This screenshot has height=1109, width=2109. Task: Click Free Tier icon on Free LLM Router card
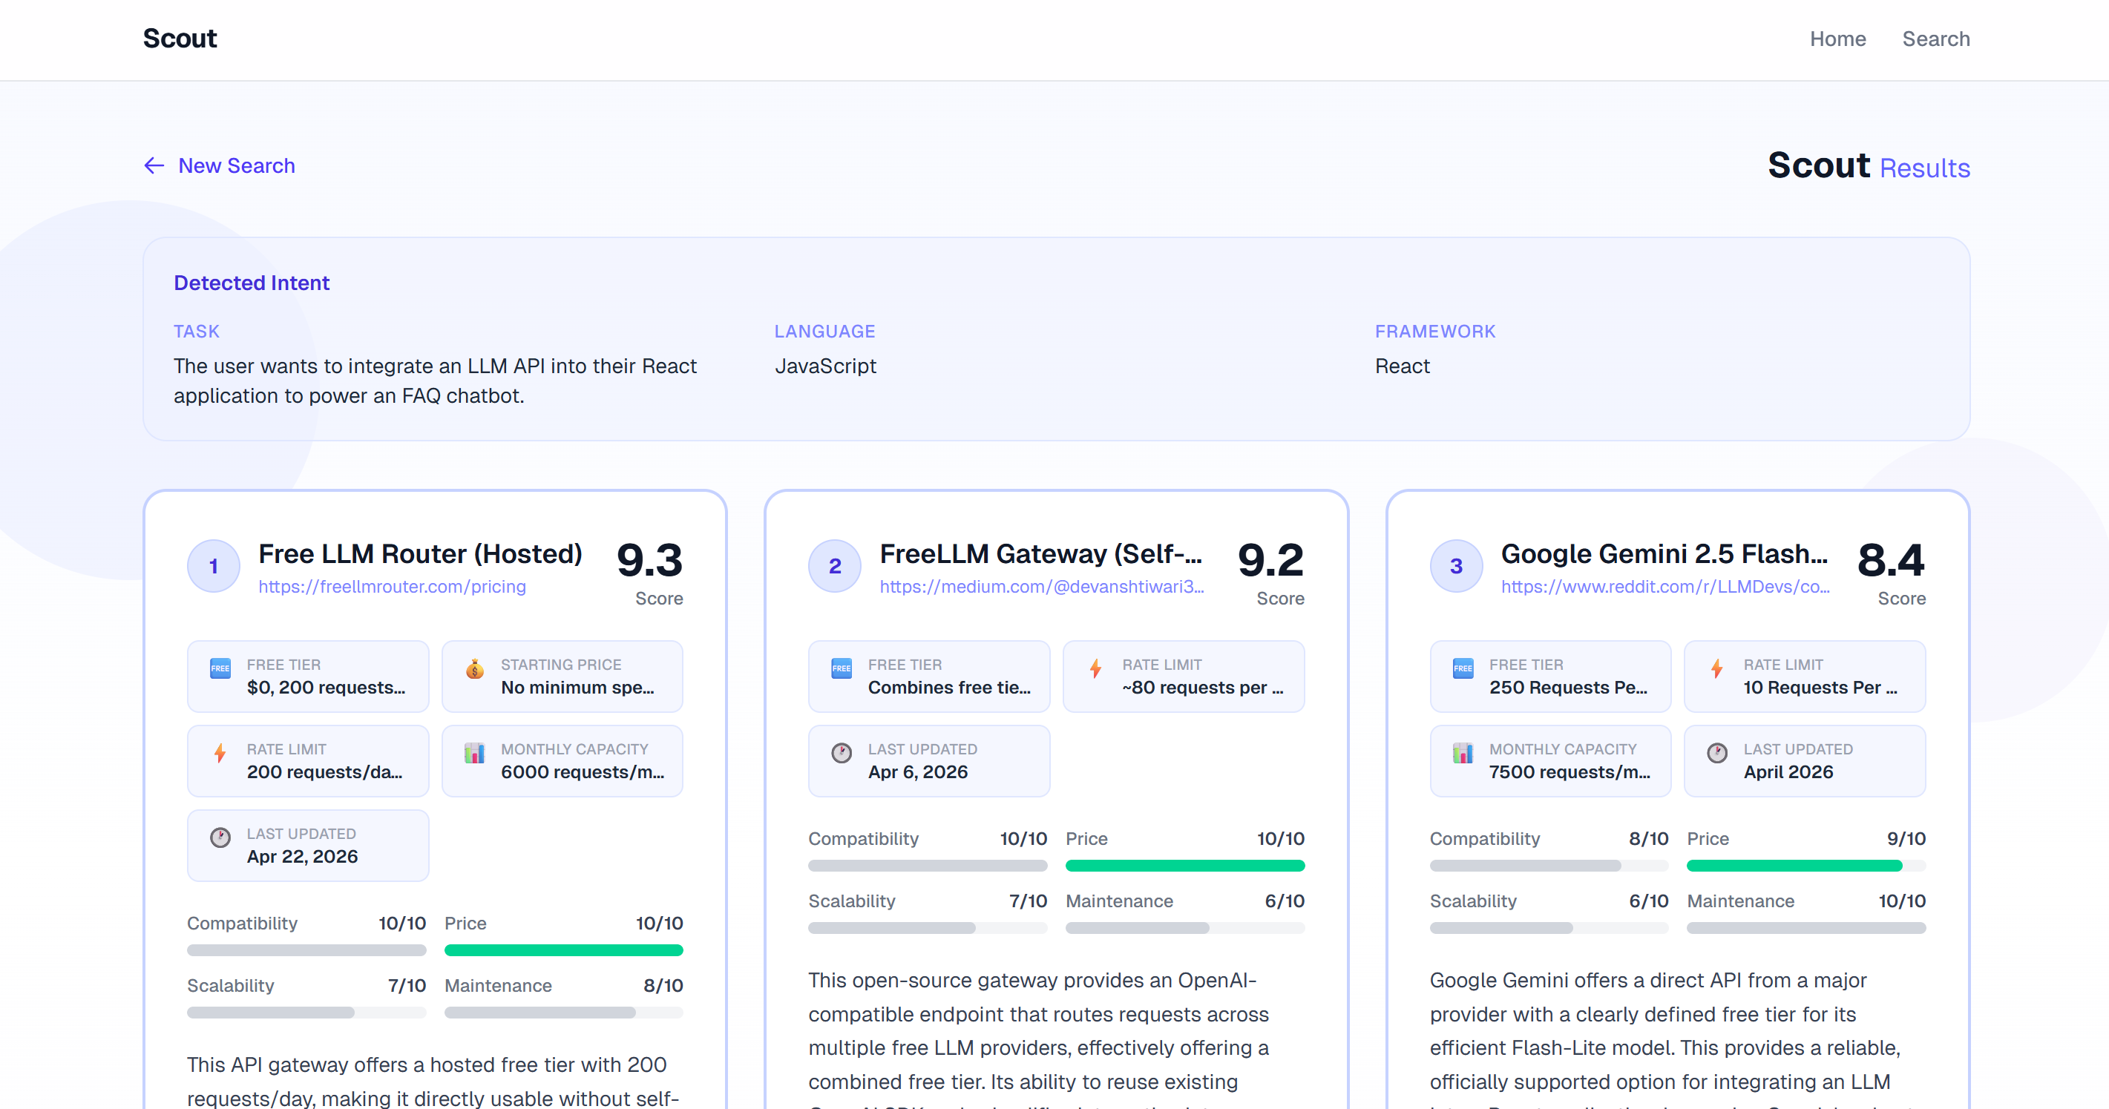tap(220, 668)
